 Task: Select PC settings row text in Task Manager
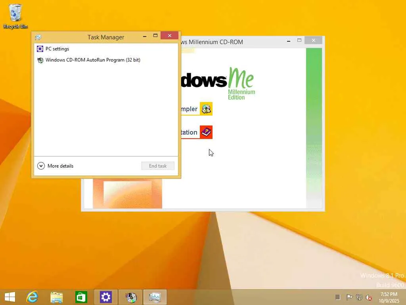pyautogui.click(x=57, y=49)
